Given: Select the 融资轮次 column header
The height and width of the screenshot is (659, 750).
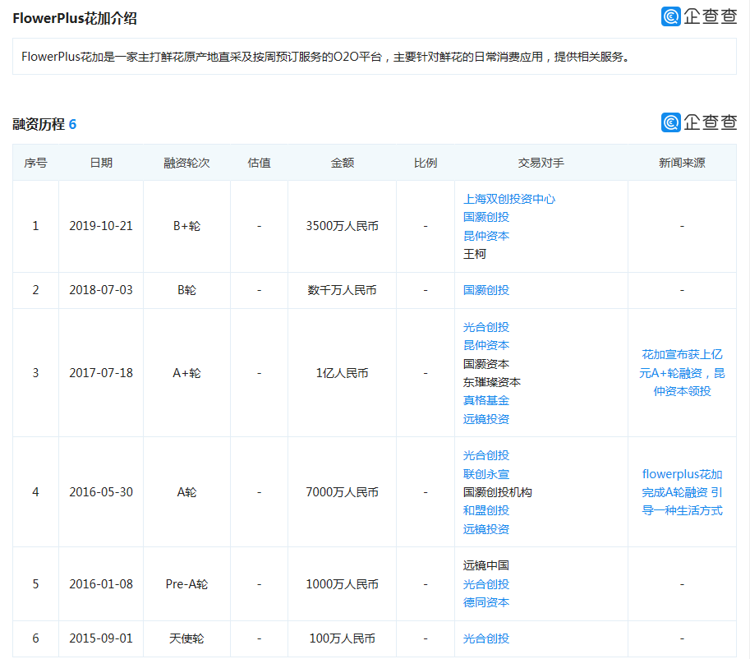Looking at the screenshot, I should pyautogui.click(x=186, y=163).
